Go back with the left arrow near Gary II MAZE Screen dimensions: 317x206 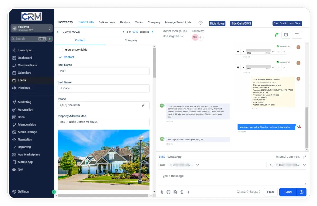coord(58,32)
